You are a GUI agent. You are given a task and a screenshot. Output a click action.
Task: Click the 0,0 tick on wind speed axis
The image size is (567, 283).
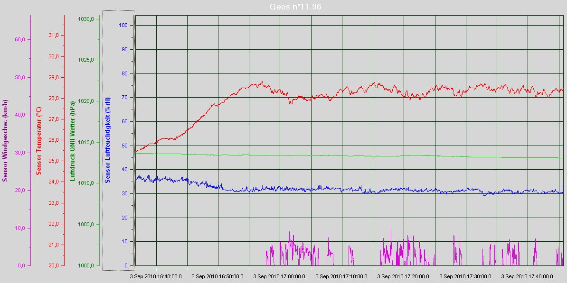21,265
